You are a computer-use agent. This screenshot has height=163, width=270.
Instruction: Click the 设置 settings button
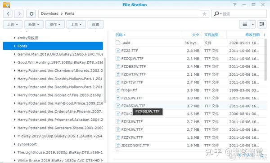click(95, 25)
